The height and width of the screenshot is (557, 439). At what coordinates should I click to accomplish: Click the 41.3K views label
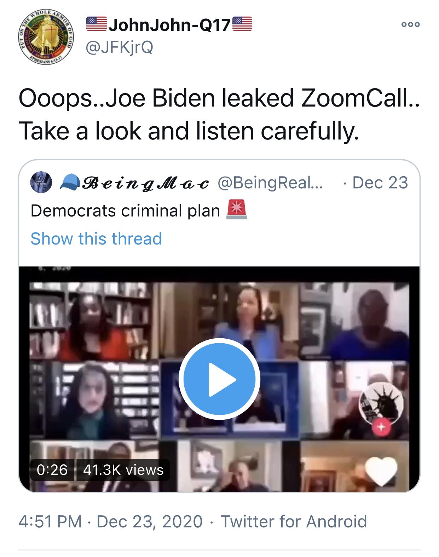tap(123, 470)
